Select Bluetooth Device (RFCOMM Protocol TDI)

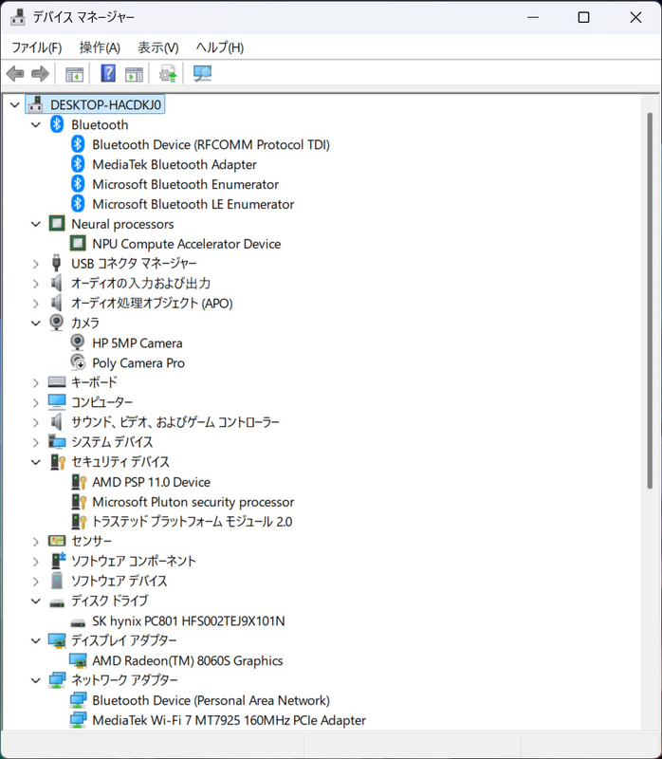211,145
